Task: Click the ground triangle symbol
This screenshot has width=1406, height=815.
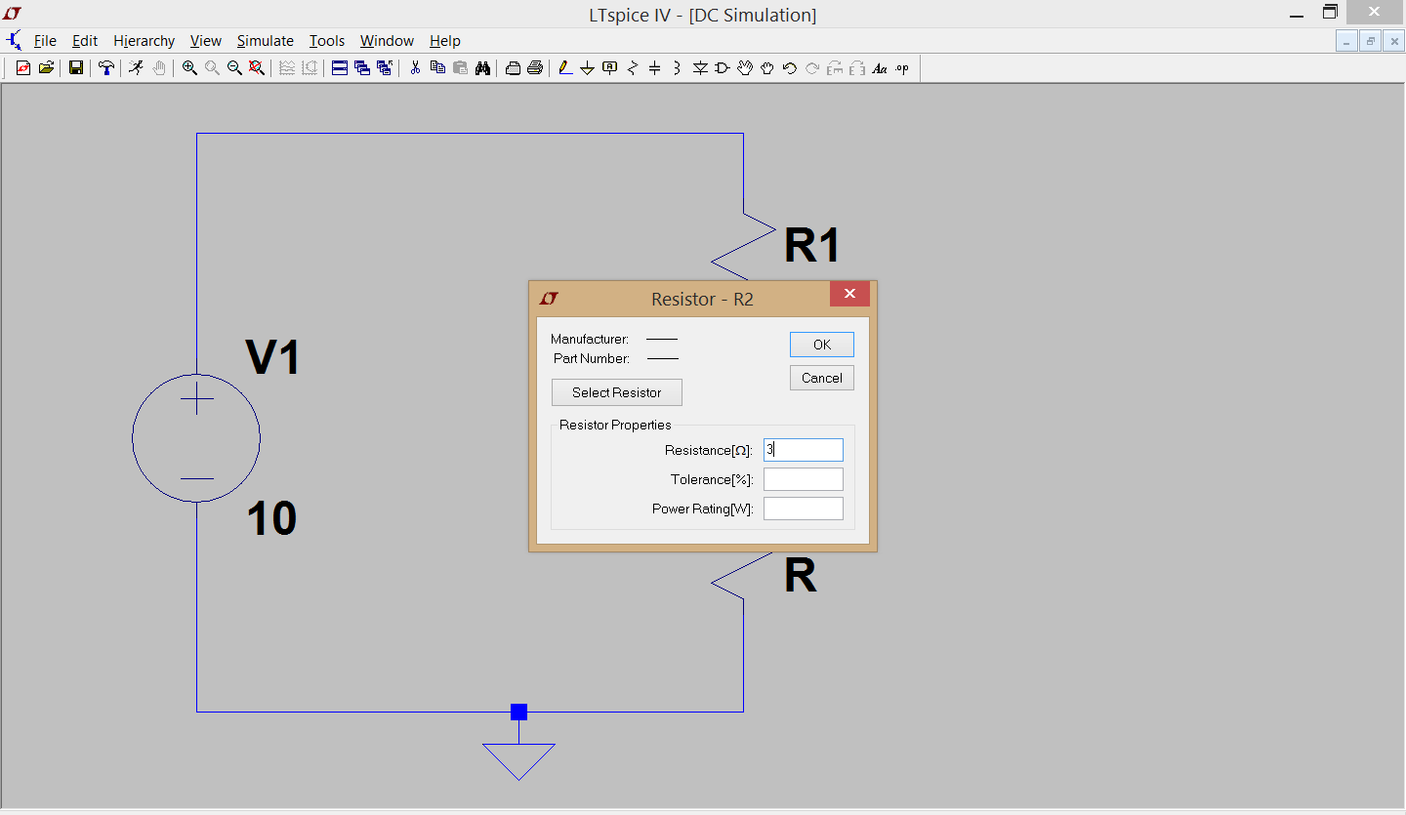Action: [x=518, y=761]
